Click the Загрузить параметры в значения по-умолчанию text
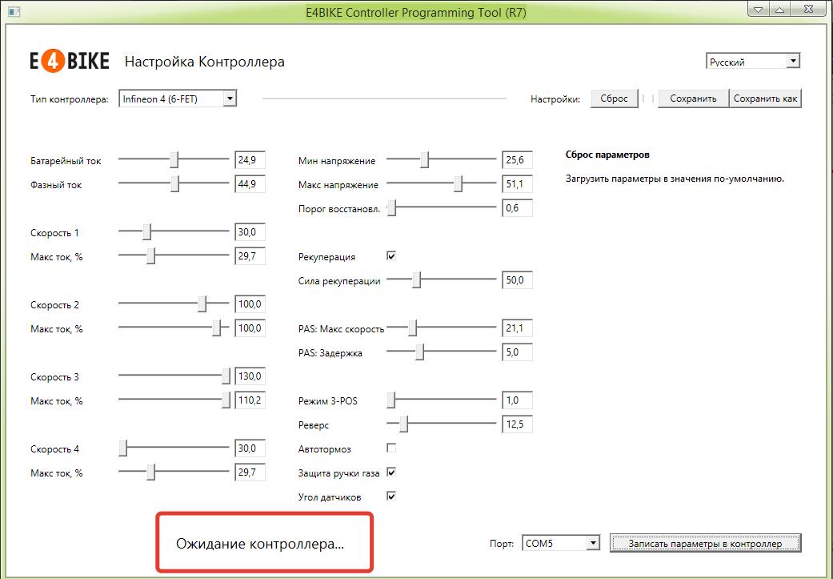Screen dimensions: 833x579 (x=675, y=179)
